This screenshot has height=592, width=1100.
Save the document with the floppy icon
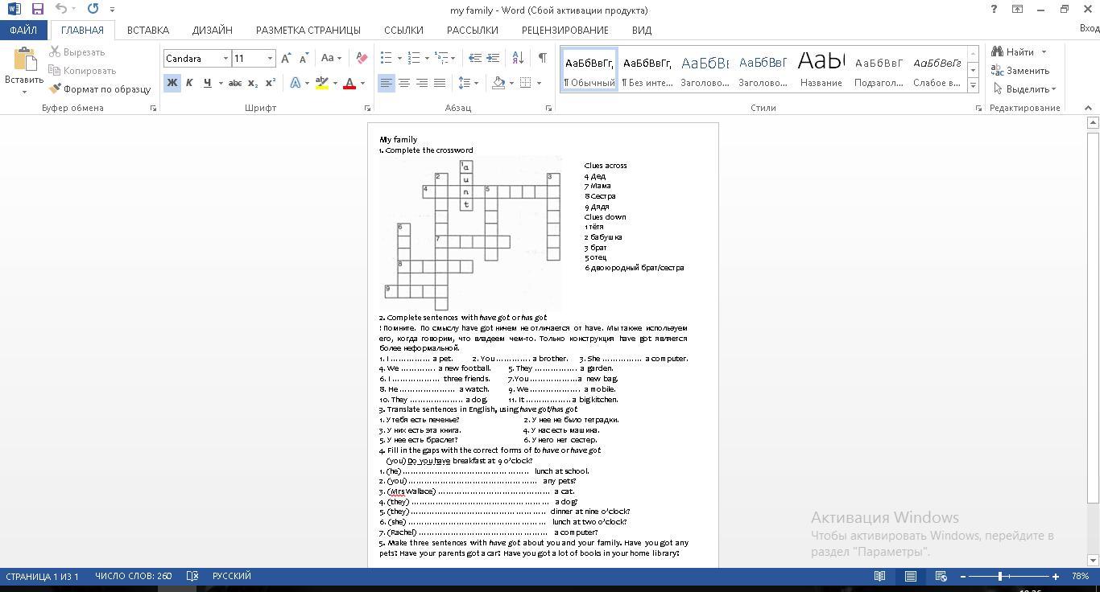click(37, 10)
